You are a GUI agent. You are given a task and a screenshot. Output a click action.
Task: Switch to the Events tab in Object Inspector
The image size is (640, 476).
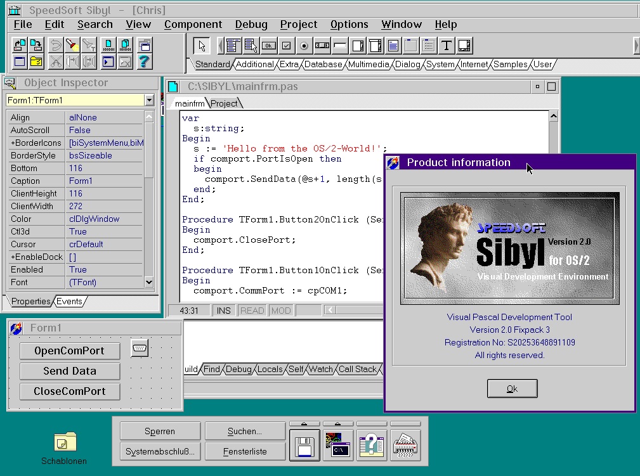coord(69,302)
